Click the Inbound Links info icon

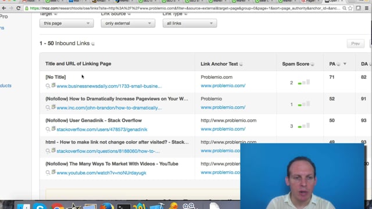tap(93, 44)
